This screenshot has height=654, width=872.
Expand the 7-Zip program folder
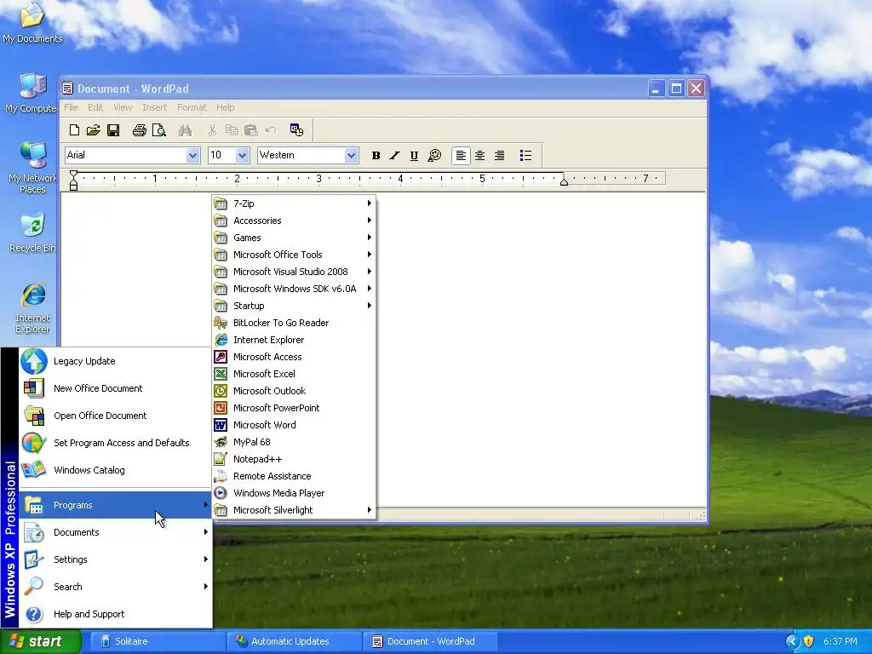point(294,204)
